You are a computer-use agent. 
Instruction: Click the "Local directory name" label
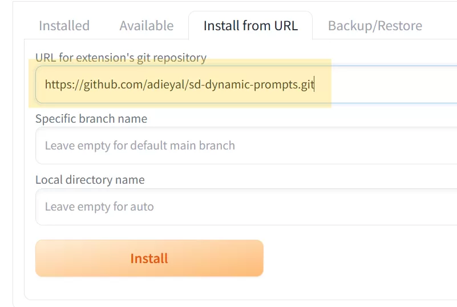click(x=90, y=180)
